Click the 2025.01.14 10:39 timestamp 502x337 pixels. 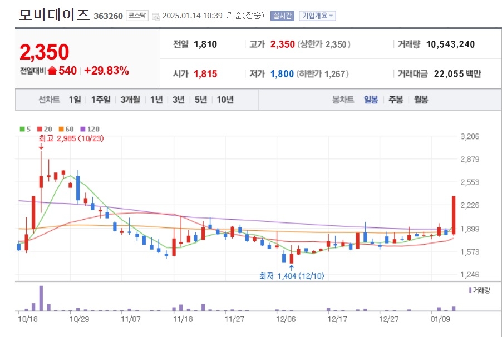[x=192, y=16]
